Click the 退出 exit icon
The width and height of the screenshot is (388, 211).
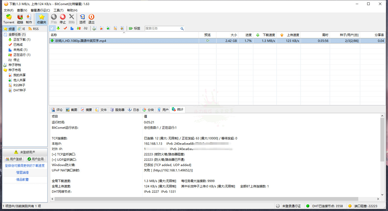point(91,19)
